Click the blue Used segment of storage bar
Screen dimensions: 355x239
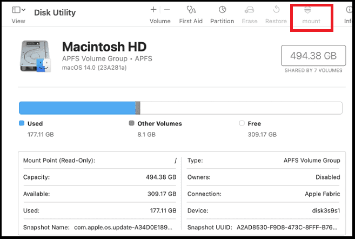[77, 108]
